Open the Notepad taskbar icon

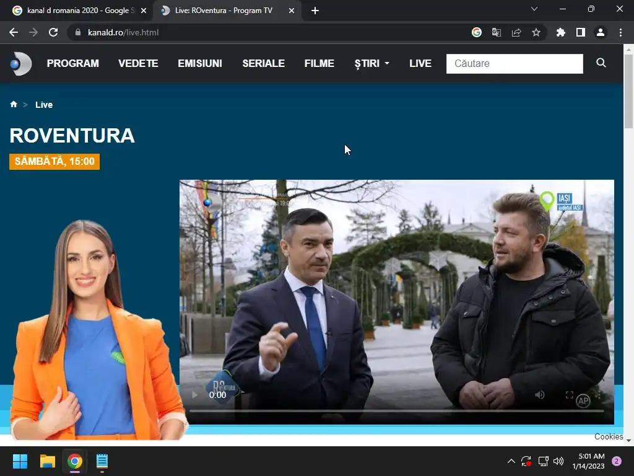(102, 461)
